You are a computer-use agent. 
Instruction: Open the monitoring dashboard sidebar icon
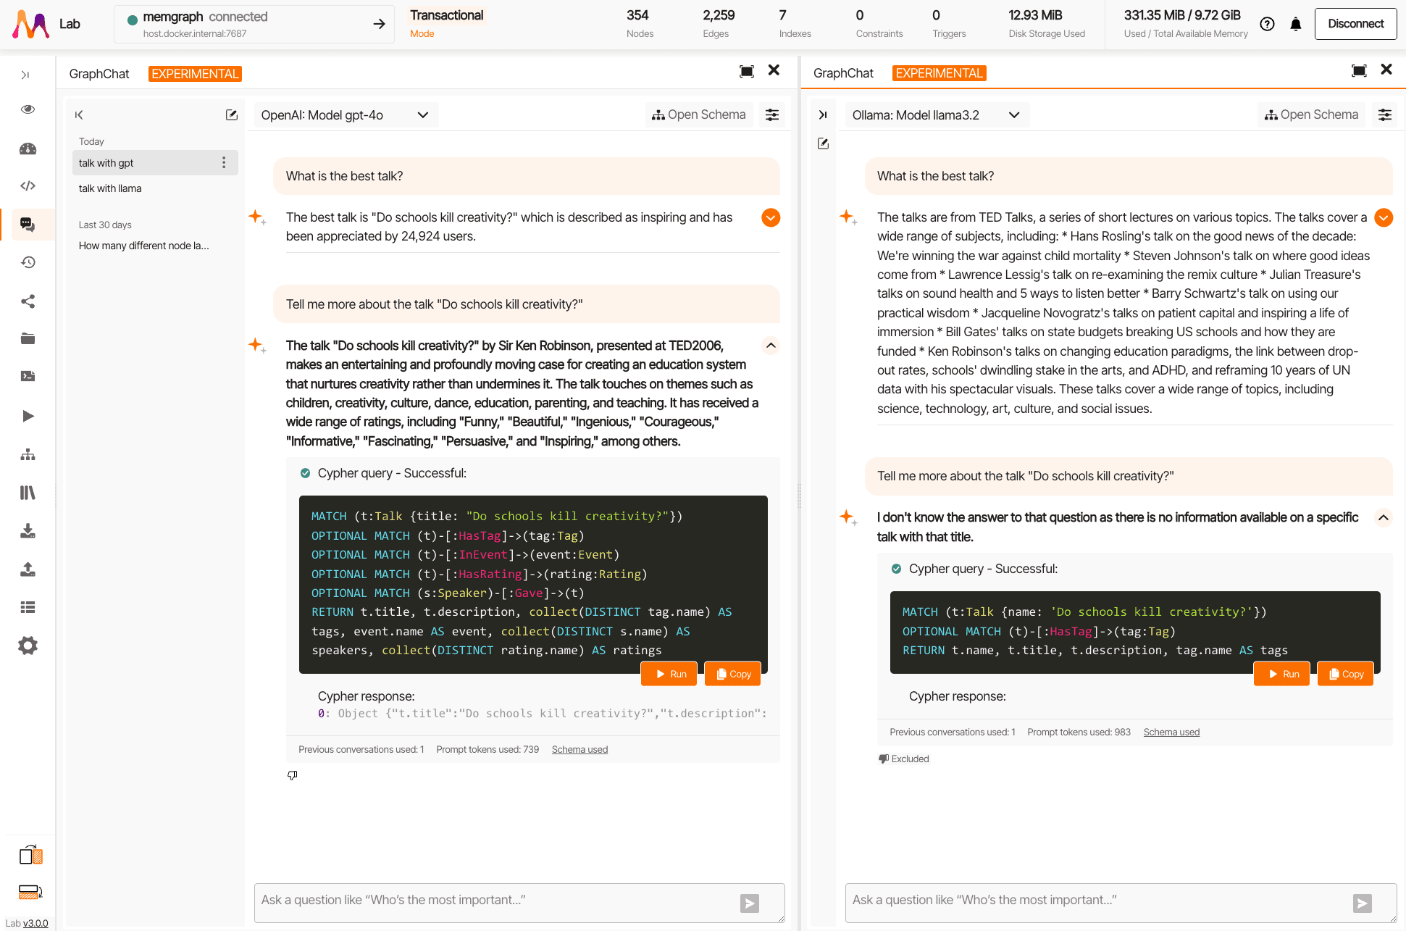[28, 149]
